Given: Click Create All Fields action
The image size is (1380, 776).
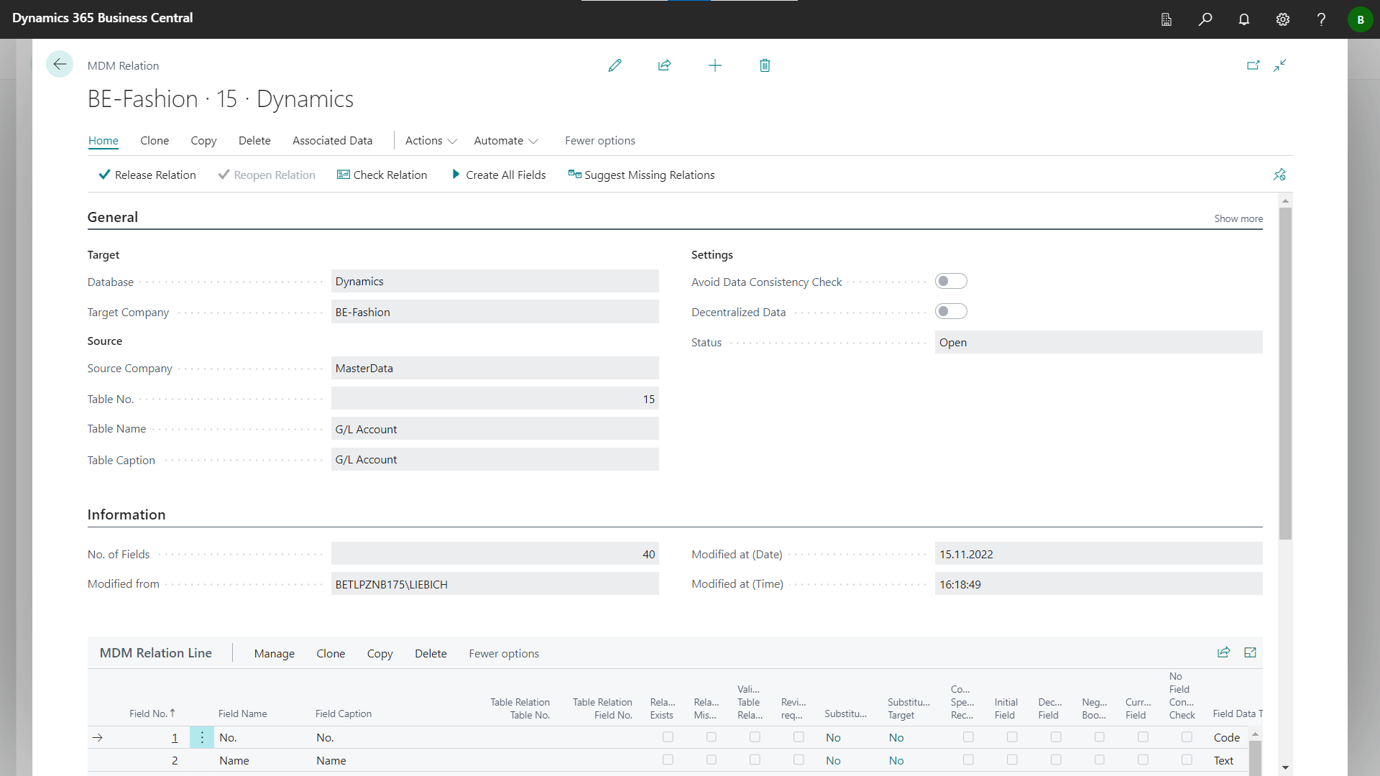Looking at the screenshot, I should point(499,175).
